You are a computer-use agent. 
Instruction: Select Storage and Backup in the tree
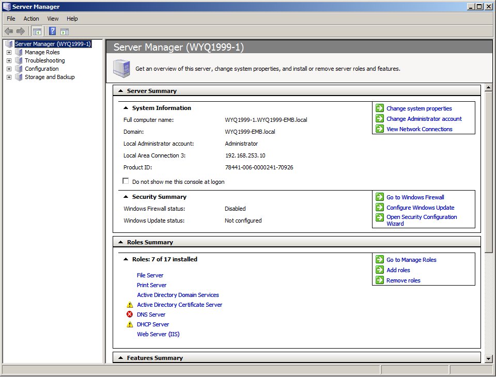tap(50, 77)
